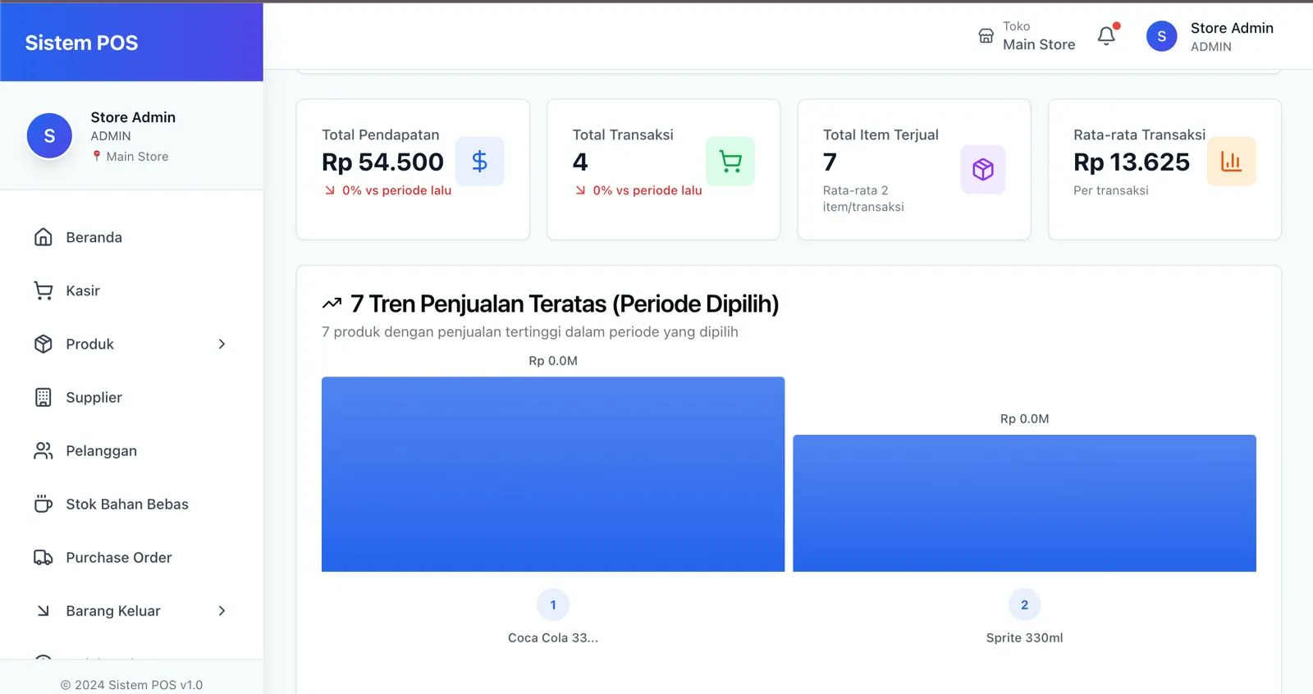
Task: Click the purple box icon in Total Item Terjual
Action: (x=982, y=170)
